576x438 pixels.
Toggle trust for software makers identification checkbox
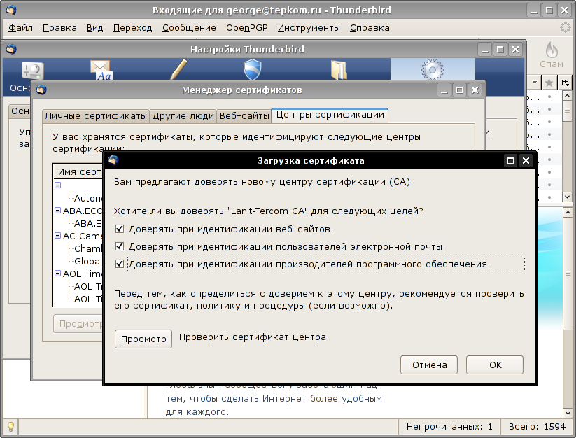(120, 264)
